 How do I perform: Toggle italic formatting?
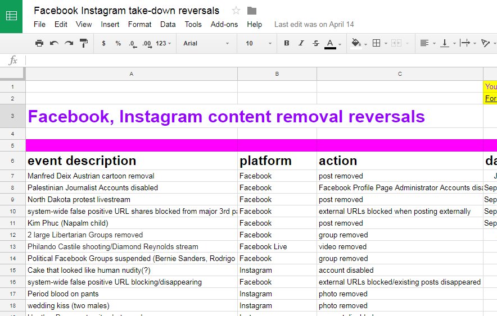click(301, 43)
